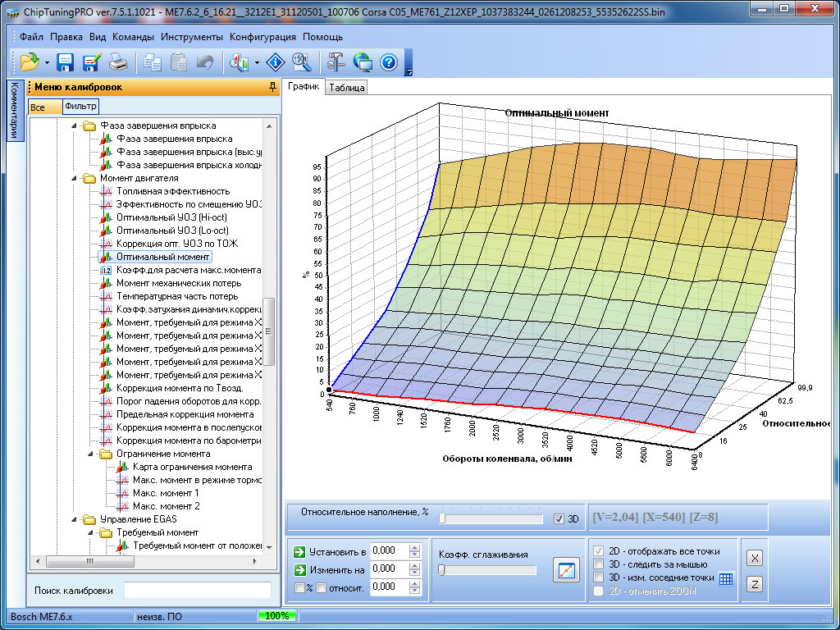The image size is (840, 630).
Task: Collapse the 'Ограничение момента' tree folder
Action: pyautogui.click(x=89, y=454)
